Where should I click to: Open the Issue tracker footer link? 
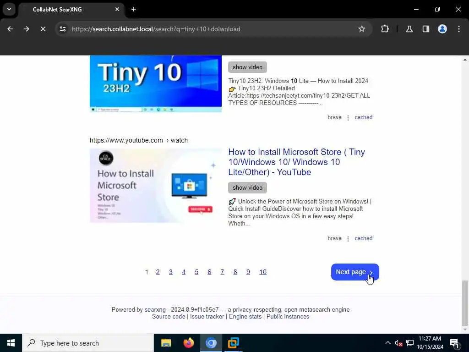207,317
